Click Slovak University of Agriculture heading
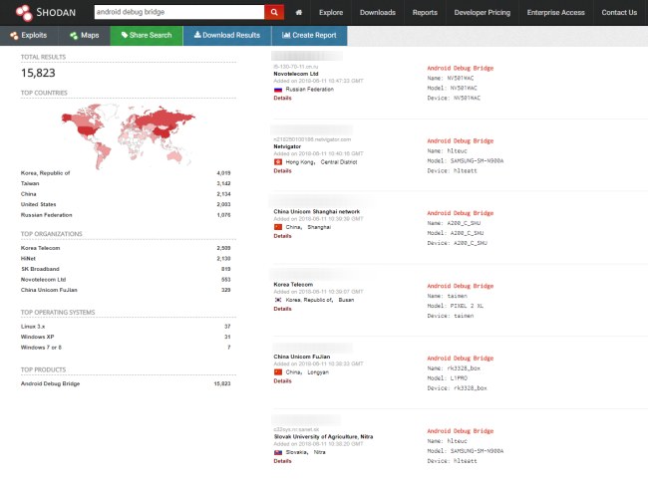Image resolution: width=648 pixels, height=481 pixels. click(323, 436)
